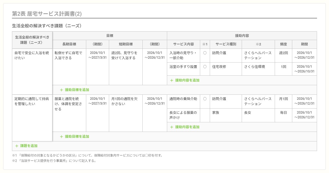Image resolution: width=329 pixels, height=173 pixels.
Task: Select service 通院時の乗降介助
Action: coord(184,101)
